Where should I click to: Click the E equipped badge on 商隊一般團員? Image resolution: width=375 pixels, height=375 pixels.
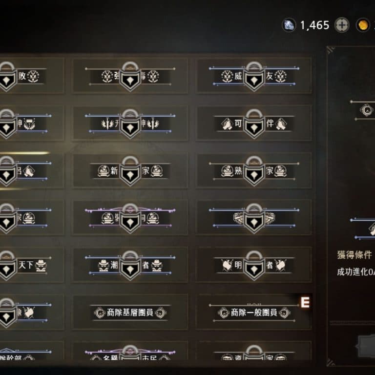click(305, 302)
